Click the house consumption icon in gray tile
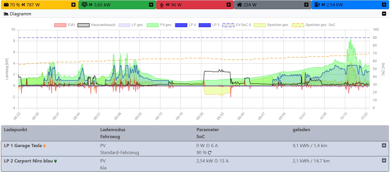This screenshot has height=172, width=390. 240,5
